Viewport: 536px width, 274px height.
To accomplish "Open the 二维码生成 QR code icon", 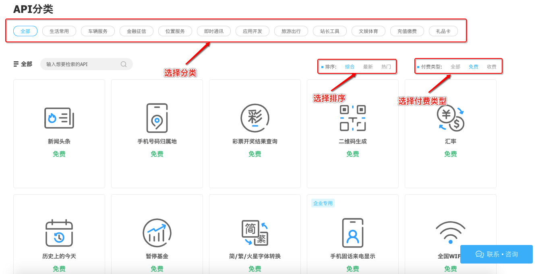I will [353, 118].
